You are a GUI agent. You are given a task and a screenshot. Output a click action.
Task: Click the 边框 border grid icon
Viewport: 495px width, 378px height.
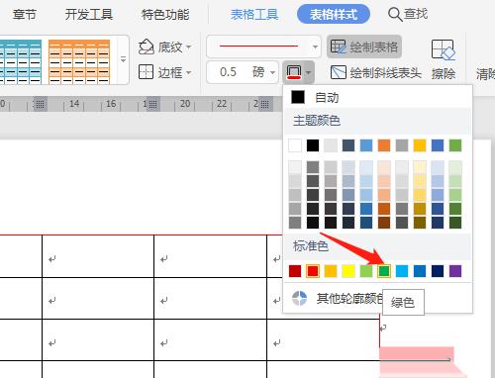pyautogui.click(x=146, y=71)
